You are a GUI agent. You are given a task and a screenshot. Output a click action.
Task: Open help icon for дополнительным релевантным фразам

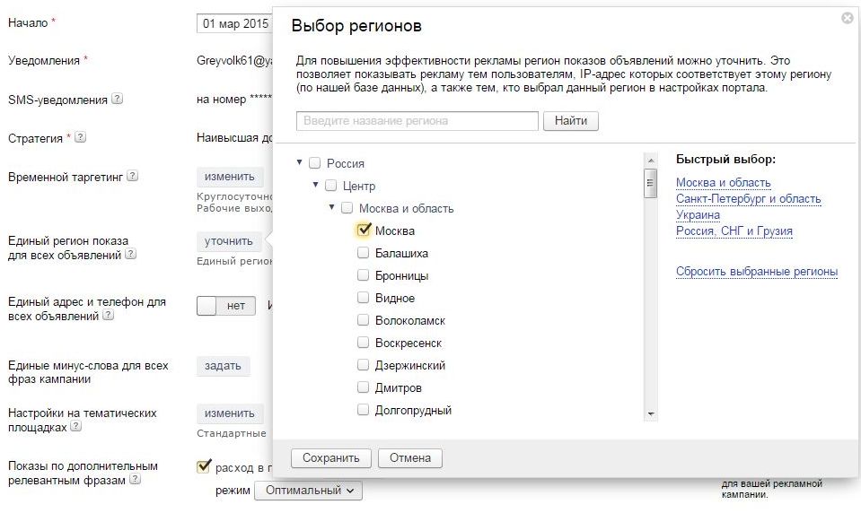(x=135, y=479)
